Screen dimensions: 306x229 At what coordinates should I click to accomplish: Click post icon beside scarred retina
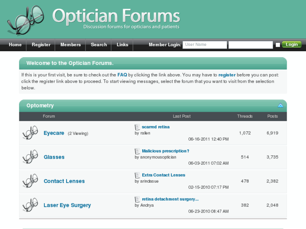(137, 127)
